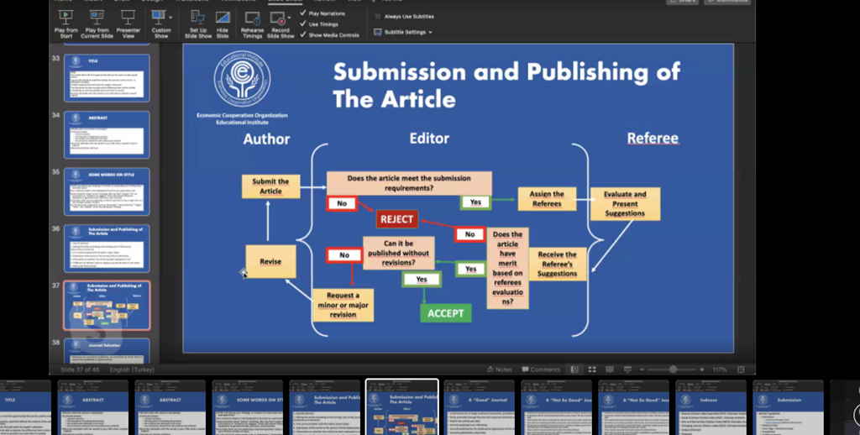Open the Indexes thumbnail in bottom filmstrip
860x435 pixels.
point(711,407)
